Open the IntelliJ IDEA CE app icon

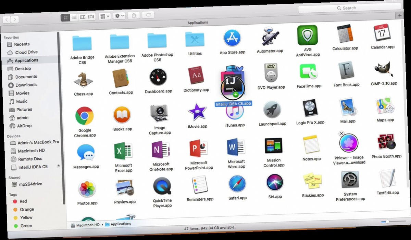[233, 83]
